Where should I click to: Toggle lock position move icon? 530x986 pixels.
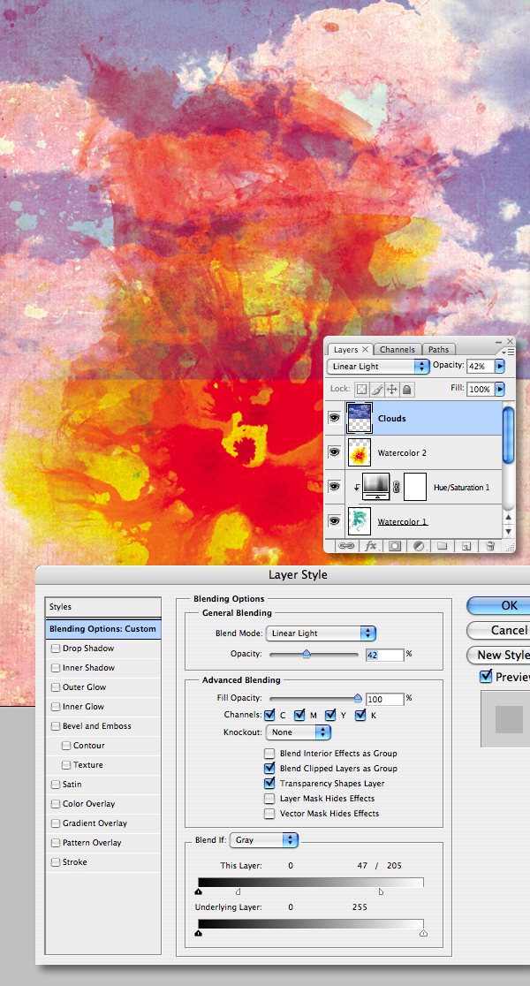391,390
